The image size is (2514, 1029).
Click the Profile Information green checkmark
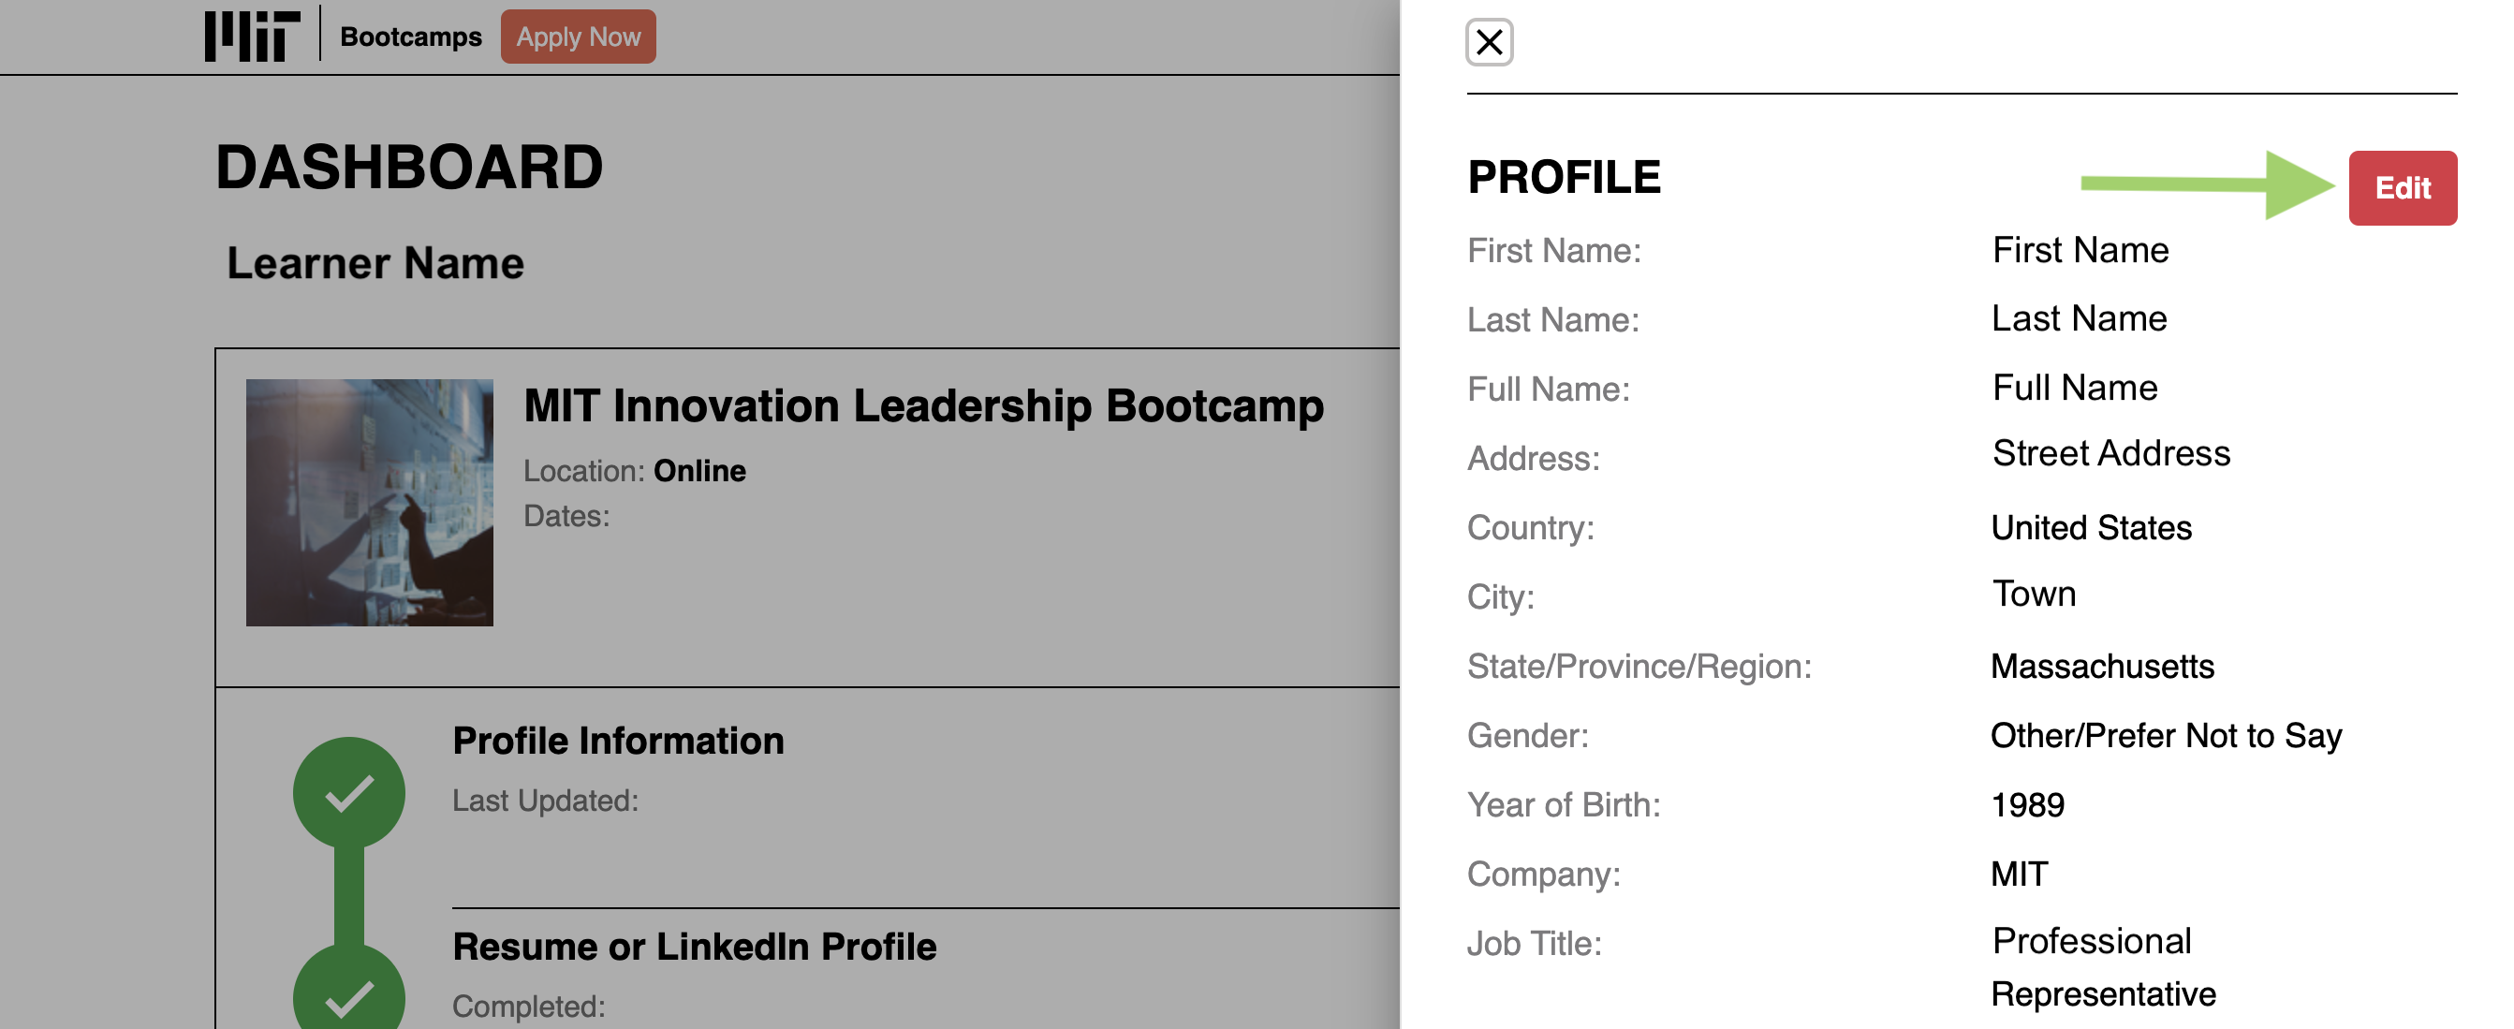pyautogui.click(x=348, y=792)
